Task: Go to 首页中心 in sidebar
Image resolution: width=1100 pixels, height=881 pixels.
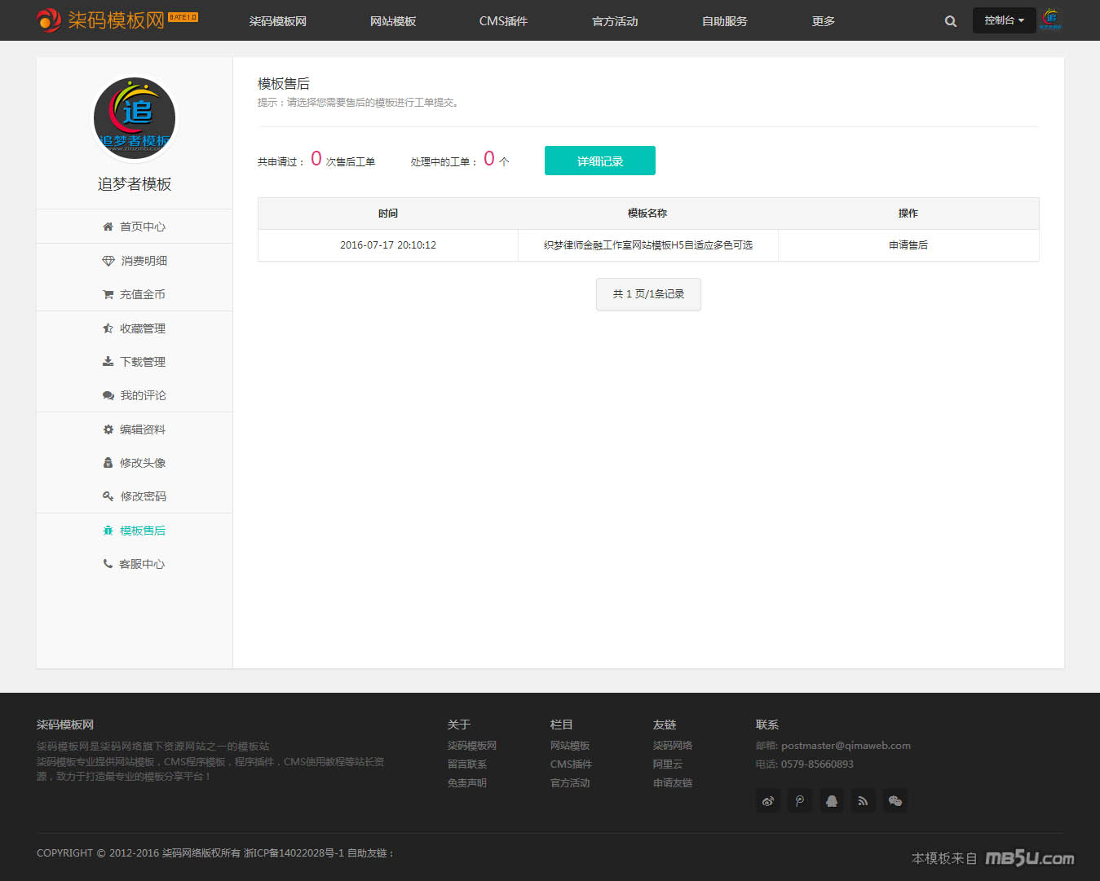Action: 135,227
